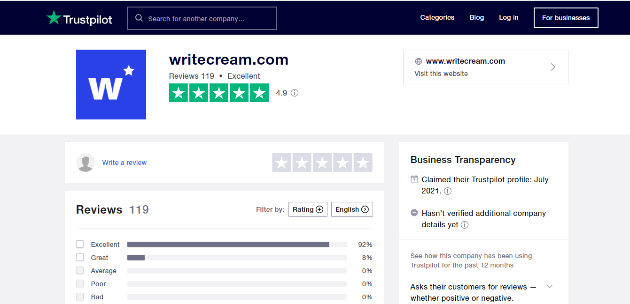Check the Bad rating filter

[x=80, y=297]
